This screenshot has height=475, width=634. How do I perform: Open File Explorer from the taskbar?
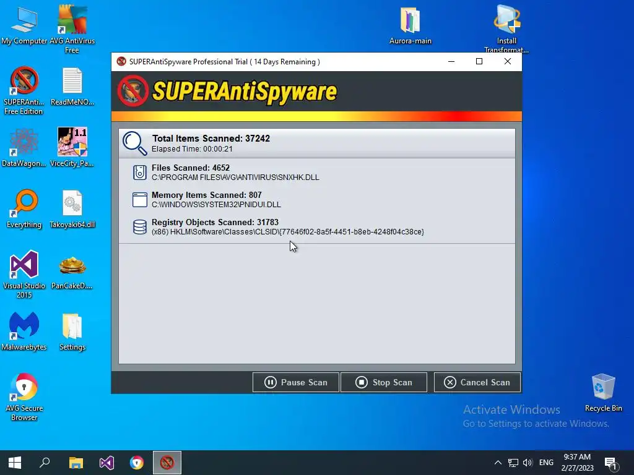click(76, 463)
